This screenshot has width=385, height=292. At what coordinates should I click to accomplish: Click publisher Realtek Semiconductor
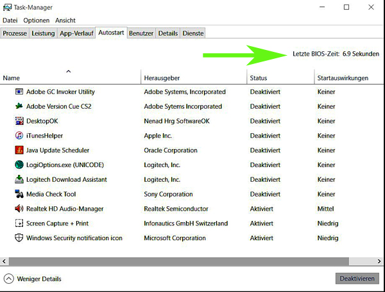coord(176,209)
